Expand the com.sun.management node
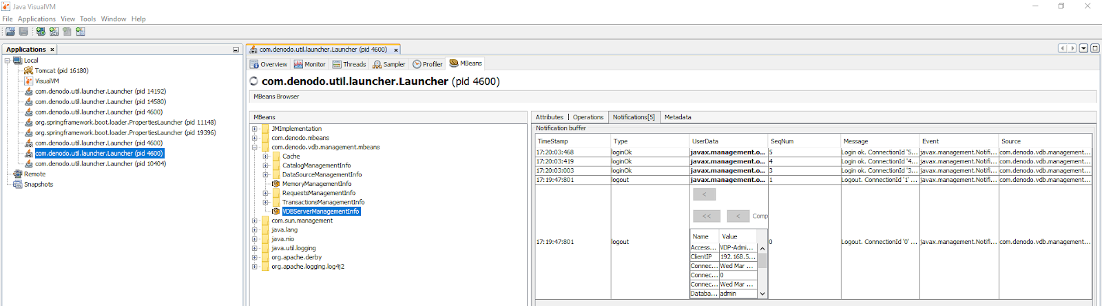The image size is (1102, 306). [x=254, y=221]
